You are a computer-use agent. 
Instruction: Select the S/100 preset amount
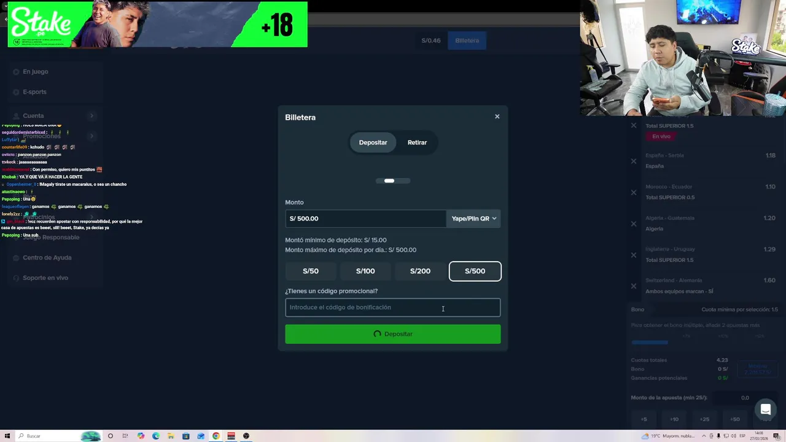[365, 271]
